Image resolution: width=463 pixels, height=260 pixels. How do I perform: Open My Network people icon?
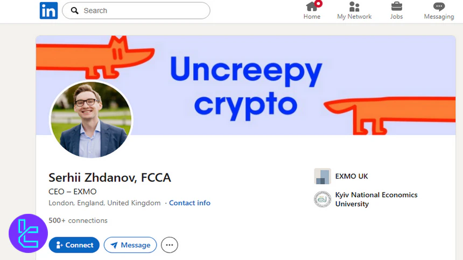[x=354, y=6]
